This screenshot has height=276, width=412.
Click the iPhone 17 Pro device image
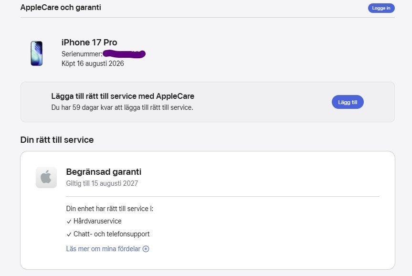(37, 53)
